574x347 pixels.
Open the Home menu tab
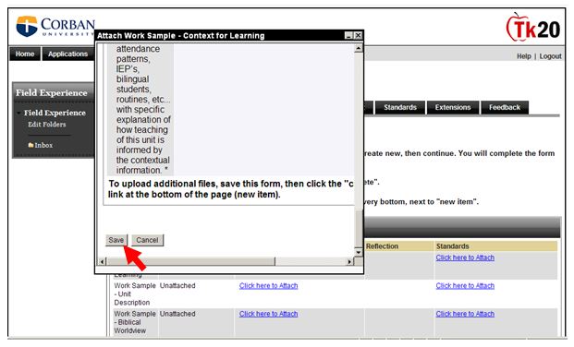click(x=25, y=54)
